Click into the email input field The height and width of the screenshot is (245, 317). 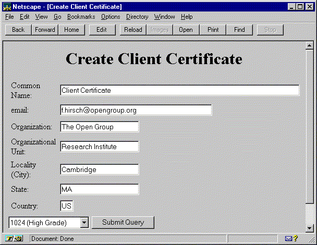[136, 110]
